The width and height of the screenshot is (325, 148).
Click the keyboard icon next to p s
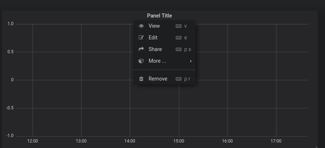pyautogui.click(x=179, y=50)
